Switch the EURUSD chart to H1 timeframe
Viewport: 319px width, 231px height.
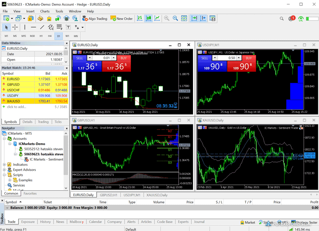42,36
